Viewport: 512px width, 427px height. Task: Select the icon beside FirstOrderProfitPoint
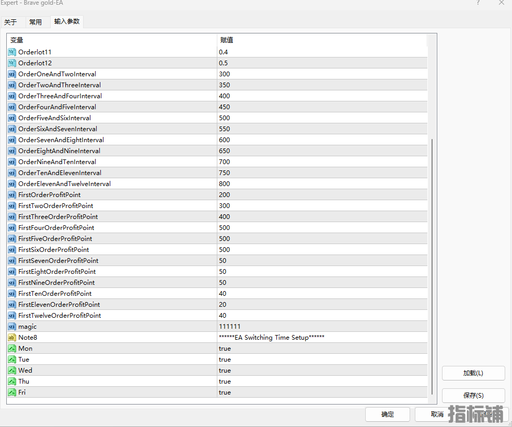click(x=11, y=195)
